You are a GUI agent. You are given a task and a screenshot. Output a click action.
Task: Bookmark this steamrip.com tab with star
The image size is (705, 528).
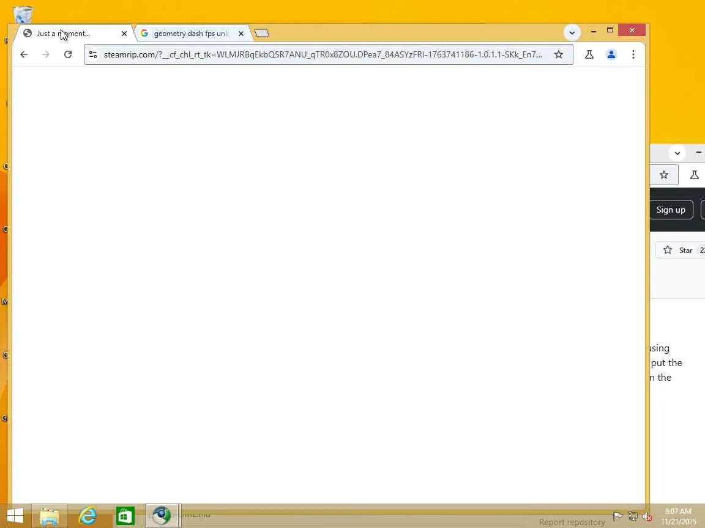(558, 54)
